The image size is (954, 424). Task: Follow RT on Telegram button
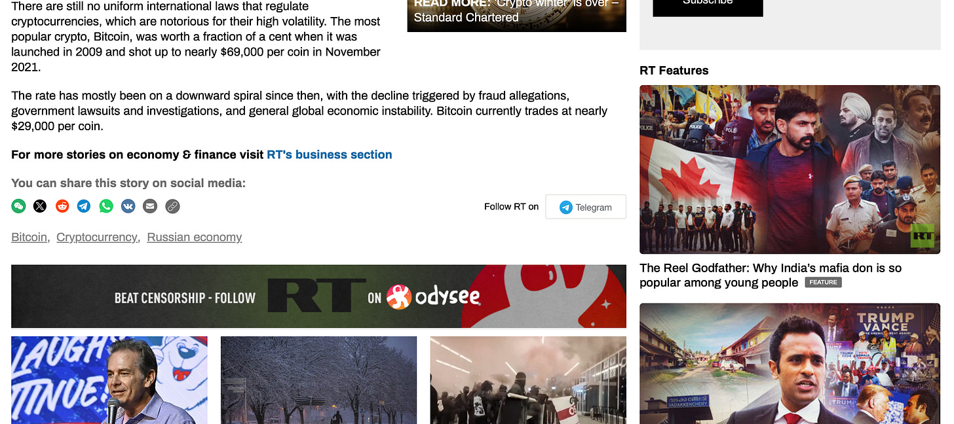tap(586, 207)
